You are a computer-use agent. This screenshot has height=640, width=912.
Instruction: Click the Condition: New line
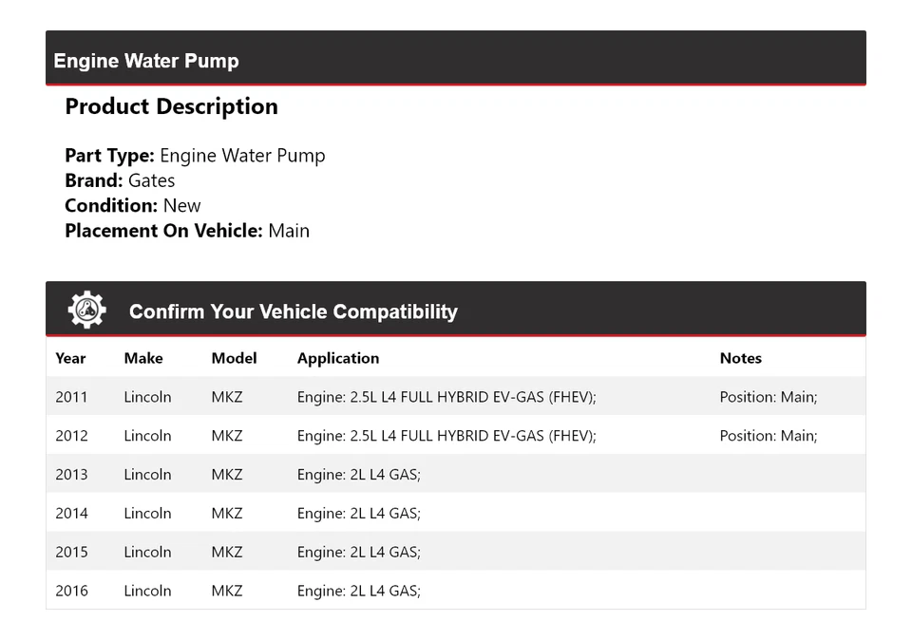[133, 205]
